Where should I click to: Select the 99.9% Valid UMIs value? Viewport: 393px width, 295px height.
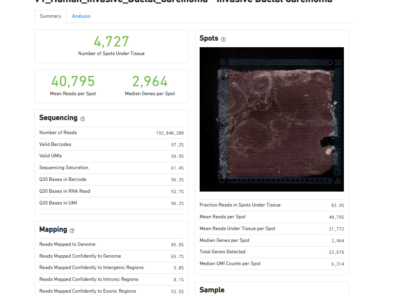[178, 156]
